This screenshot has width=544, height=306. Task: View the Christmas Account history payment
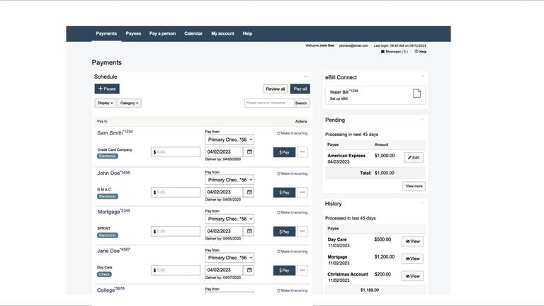pyautogui.click(x=412, y=276)
